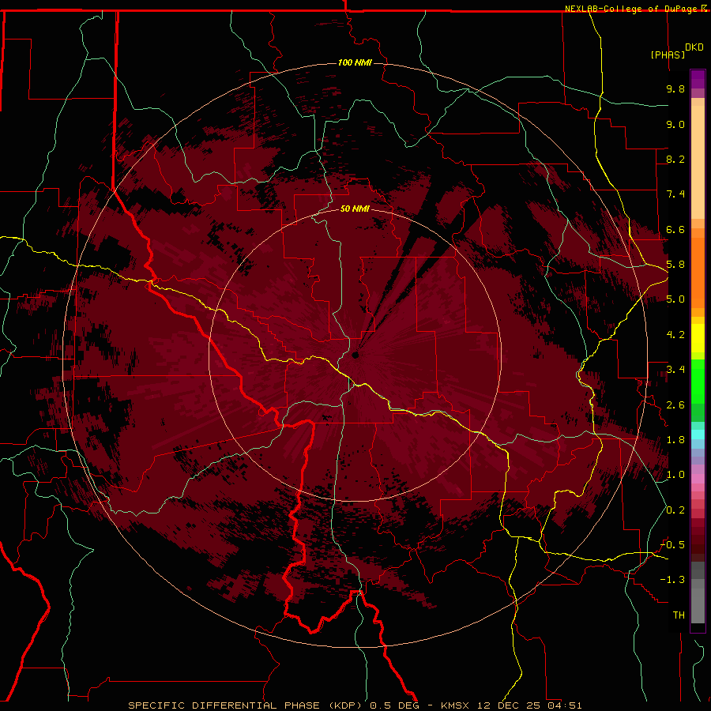Screen dimensions: 711x711
Task: Pick the yellow band of the color scale
Action: click(x=698, y=338)
